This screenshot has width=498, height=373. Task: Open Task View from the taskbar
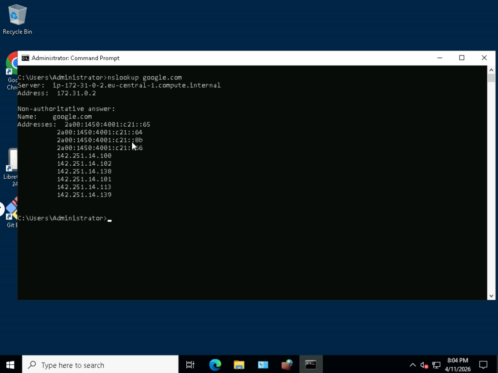[x=190, y=365]
